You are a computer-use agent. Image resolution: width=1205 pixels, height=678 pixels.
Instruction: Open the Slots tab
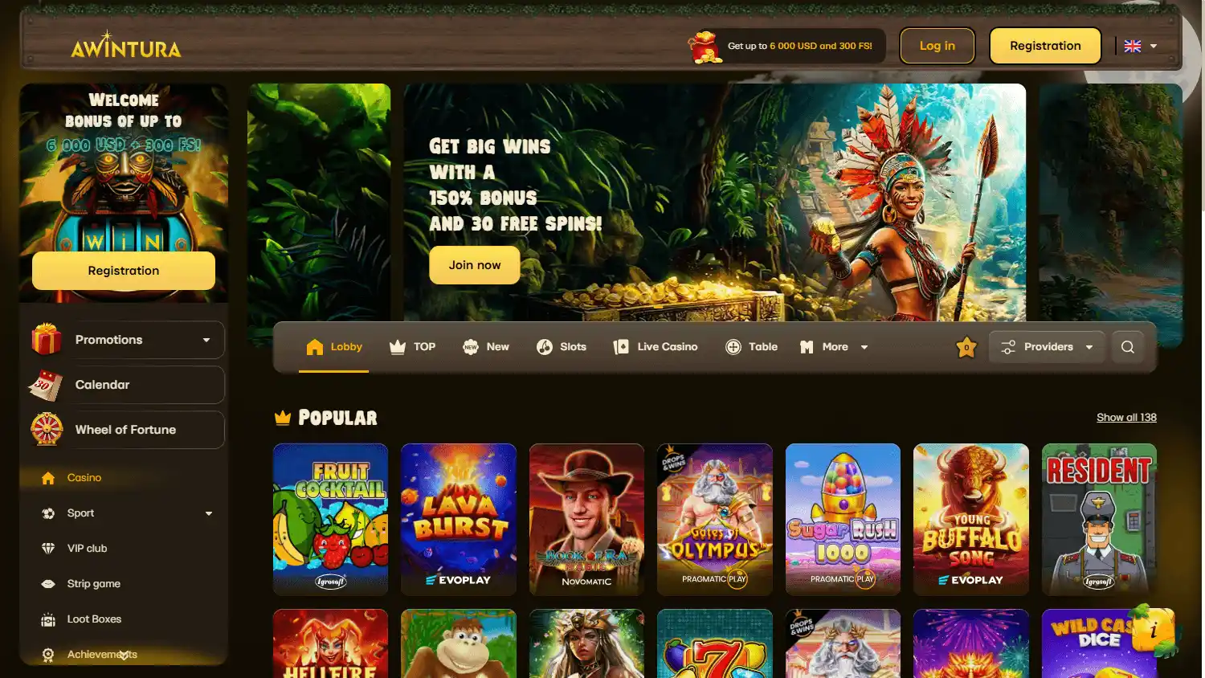562,347
